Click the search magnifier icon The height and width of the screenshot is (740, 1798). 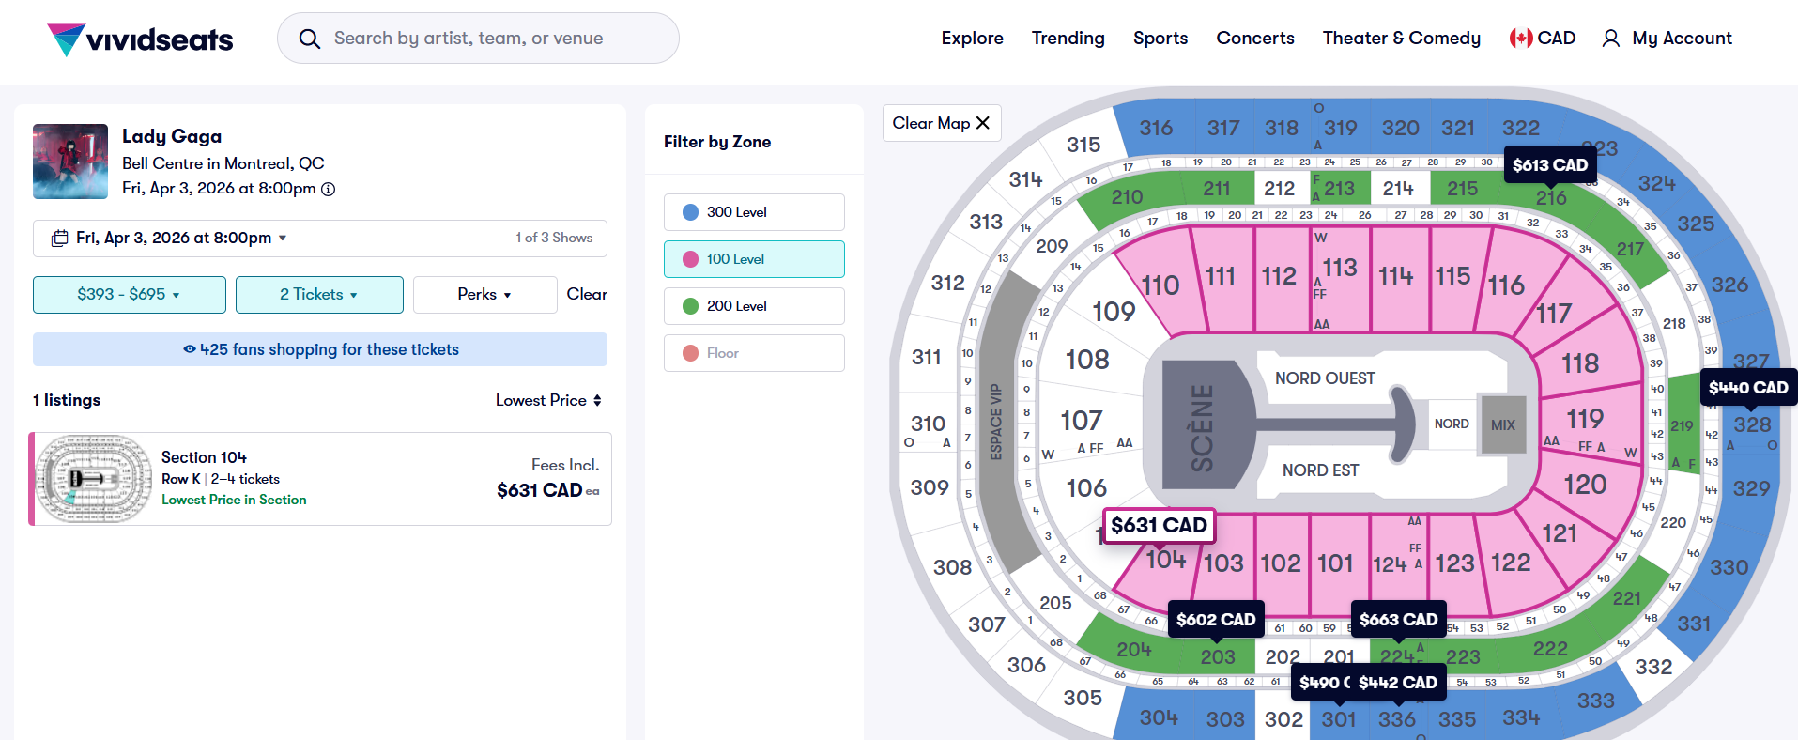point(309,39)
